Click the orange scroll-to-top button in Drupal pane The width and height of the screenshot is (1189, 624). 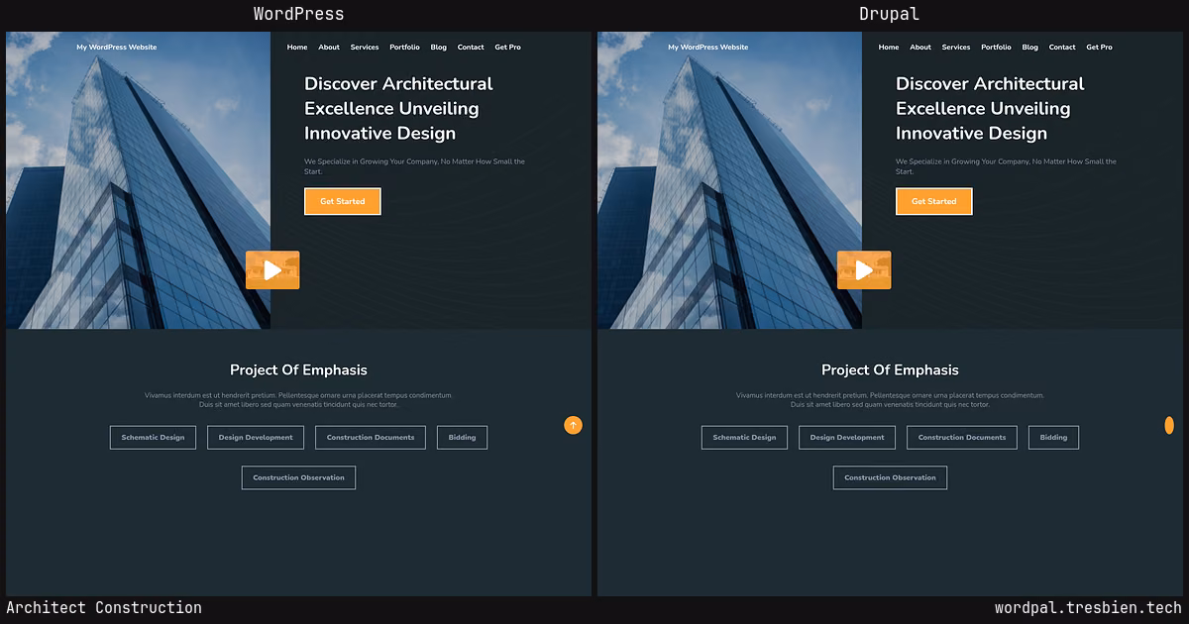[1169, 425]
